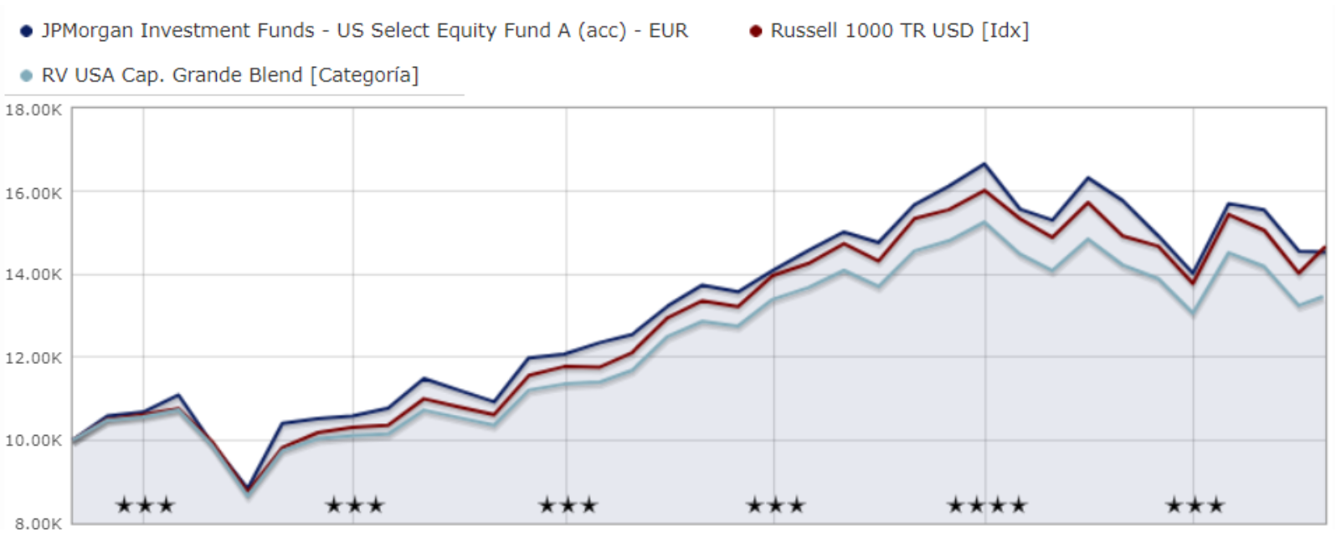Screen dimensions: 1341x552
Task: Click the dark blue JPMorgan legend dot
Action: pyautogui.click(x=26, y=31)
